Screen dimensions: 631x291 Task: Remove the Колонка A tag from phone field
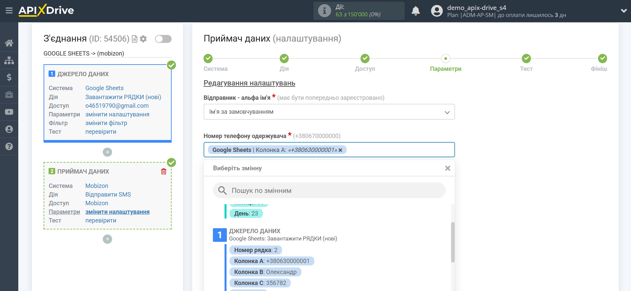coord(340,150)
